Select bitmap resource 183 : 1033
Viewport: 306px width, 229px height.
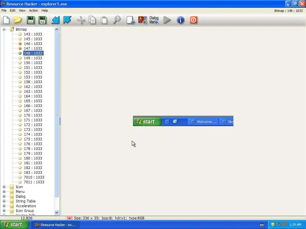click(33, 173)
